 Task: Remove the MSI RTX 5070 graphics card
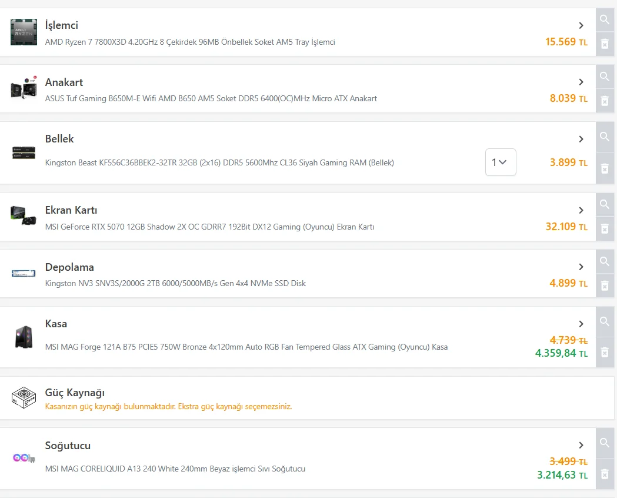coord(604,228)
